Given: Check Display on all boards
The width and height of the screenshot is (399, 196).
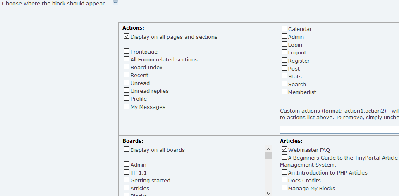Looking at the screenshot, I should click(127, 149).
